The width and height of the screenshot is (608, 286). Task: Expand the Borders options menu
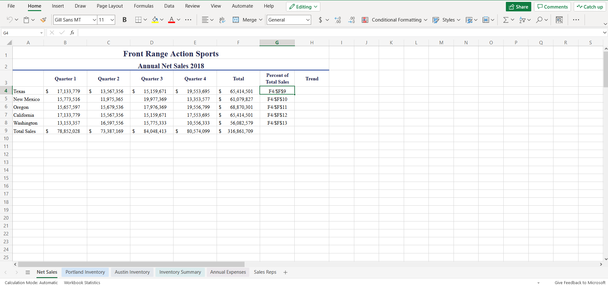click(x=145, y=20)
